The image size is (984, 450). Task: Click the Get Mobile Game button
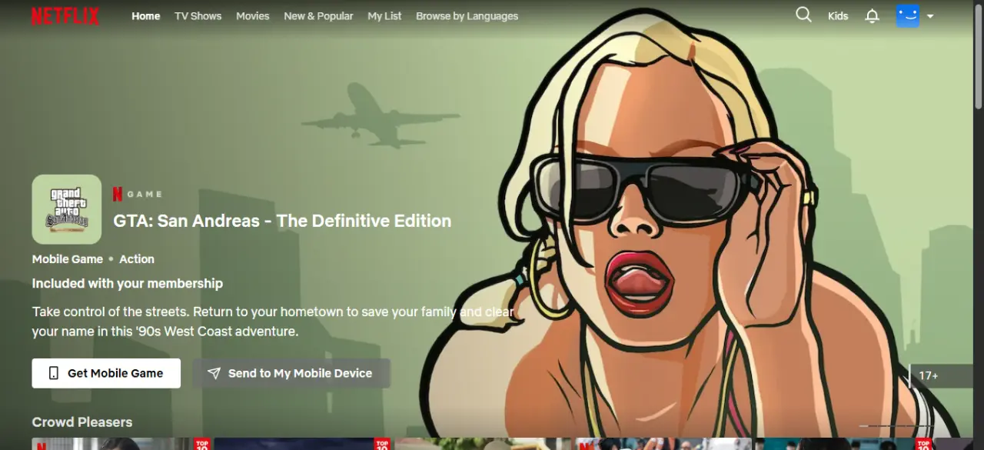coord(106,373)
